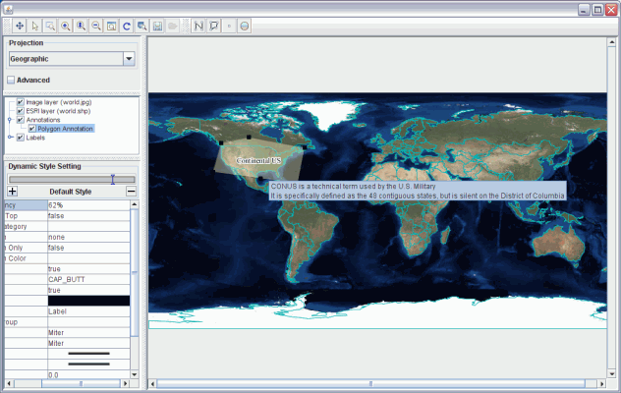Select the polygon annotation drawing tool
621x393 pixels.
pyautogui.click(x=213, y=25)
